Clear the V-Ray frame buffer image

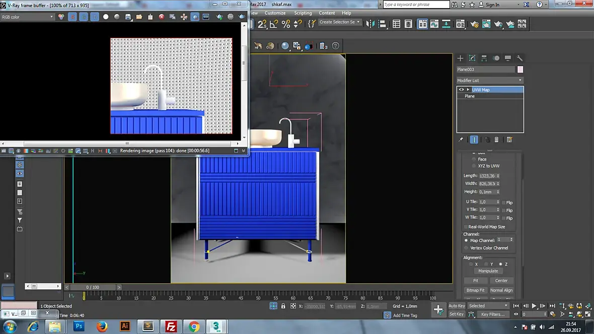point(162,17)
